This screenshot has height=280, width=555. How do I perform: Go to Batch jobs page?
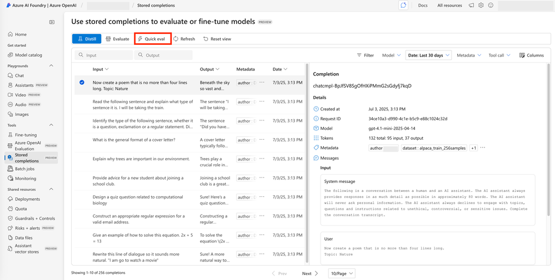pos(24,169)
